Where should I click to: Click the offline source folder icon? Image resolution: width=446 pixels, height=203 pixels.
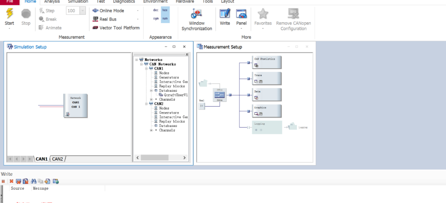pyautogui.click(x=204, y=83)
